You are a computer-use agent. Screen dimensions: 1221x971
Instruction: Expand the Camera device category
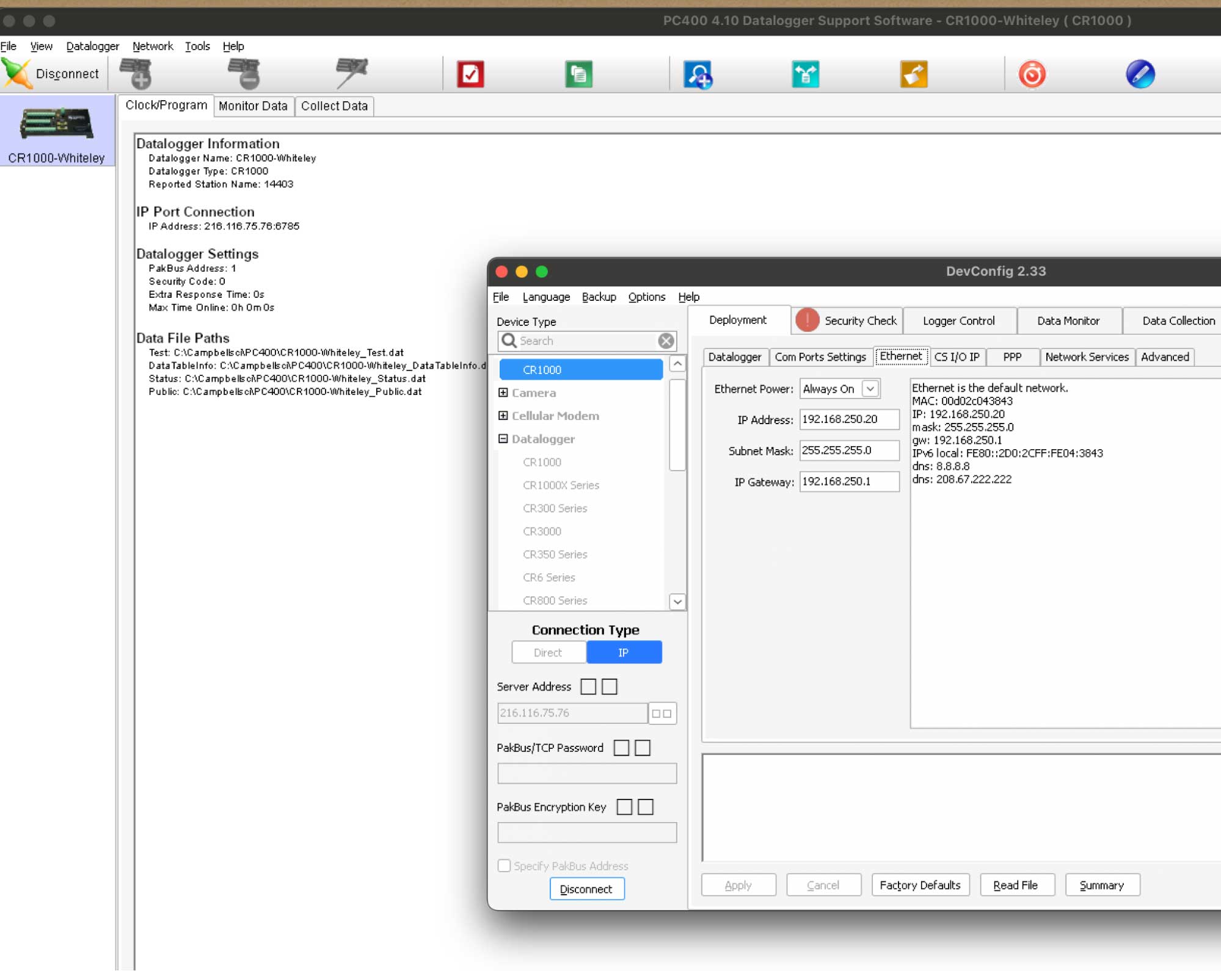(503, 392)
